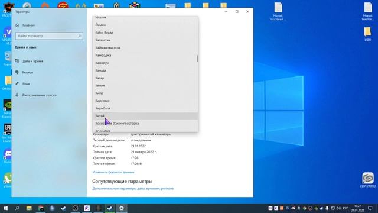Open File Explorer from the taskbar
This screenshot has height=213, width=378.
pos(29,208)
